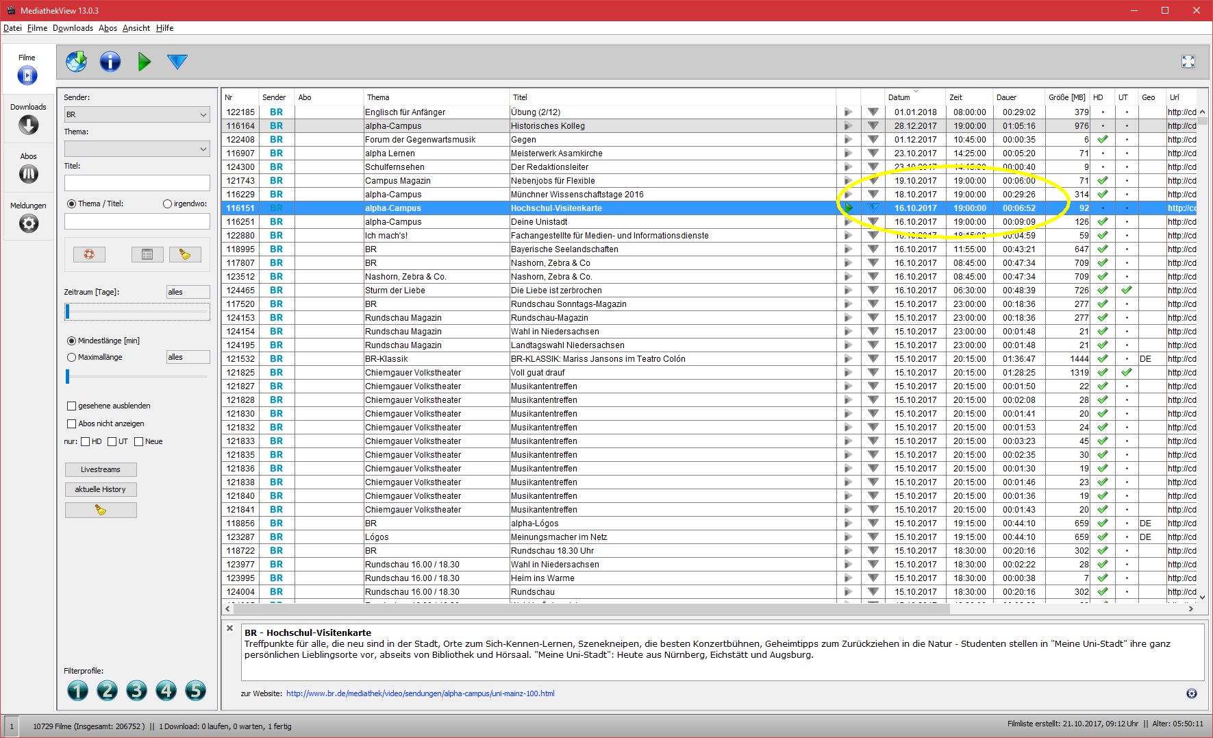The width and height of the screenshot is (1213, 738).
Task: Click the Livestreams button
Action: click(101, 469)
